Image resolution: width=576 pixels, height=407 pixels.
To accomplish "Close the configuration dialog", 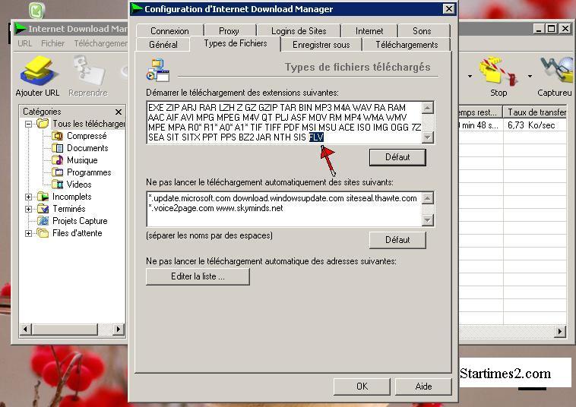I will [448, 9].
